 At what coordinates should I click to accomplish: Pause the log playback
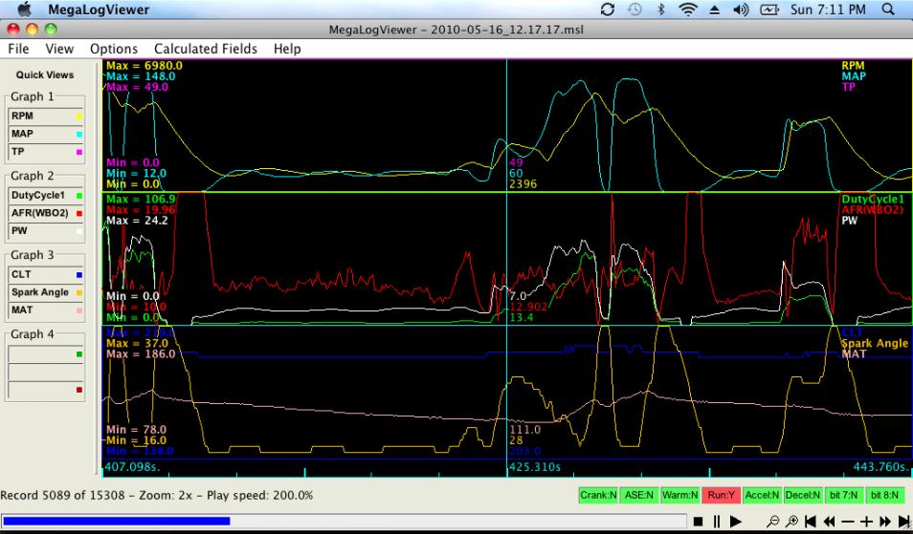[x=716, y=522]
